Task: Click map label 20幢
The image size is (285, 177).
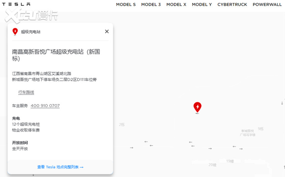Action: point(212,165)
